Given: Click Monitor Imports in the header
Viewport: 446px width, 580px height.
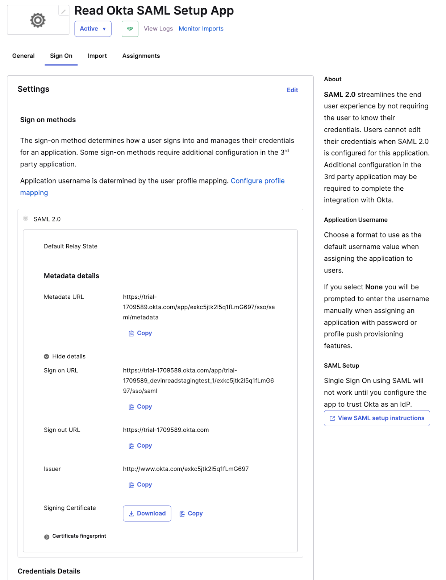Looking at the screenshot, I should (201, 29).
